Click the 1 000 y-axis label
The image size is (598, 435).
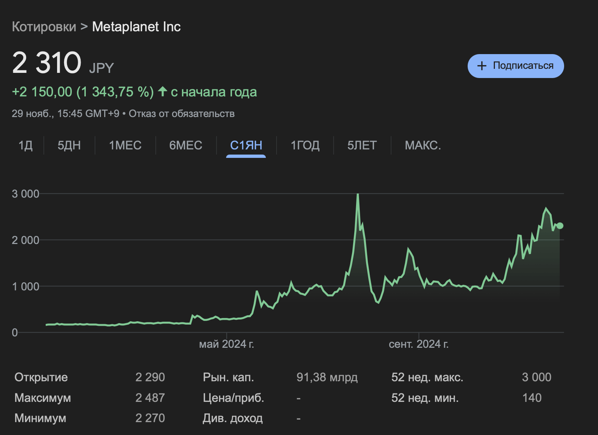25,287
